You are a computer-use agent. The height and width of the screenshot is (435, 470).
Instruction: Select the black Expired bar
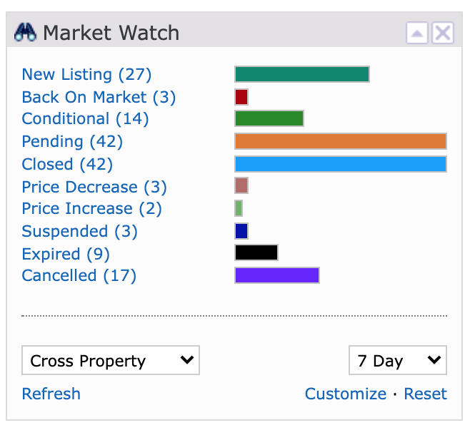[x=256, y=252]
